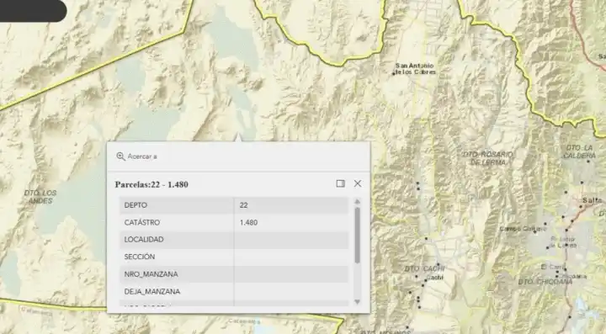Close the Parcelas 22 - 1.480 popup
The height and width of the screenshot is (334, 606).
point(358,183)
